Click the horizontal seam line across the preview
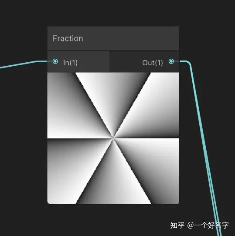The image size is (235, 236). (113, 138)
